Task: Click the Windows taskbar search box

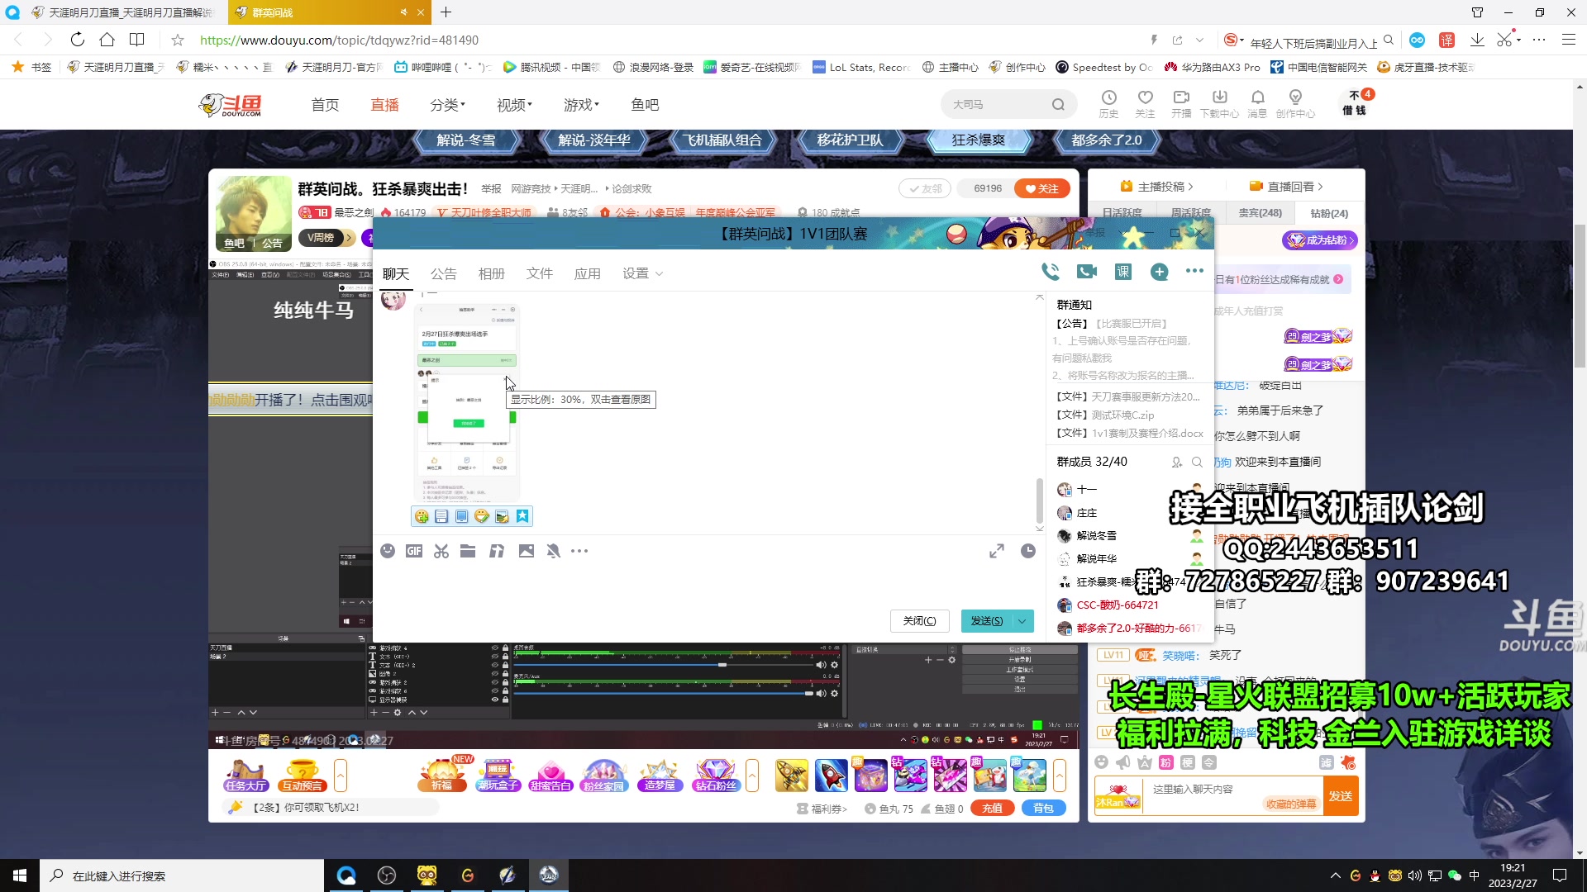Action: (x=182, y=875)
